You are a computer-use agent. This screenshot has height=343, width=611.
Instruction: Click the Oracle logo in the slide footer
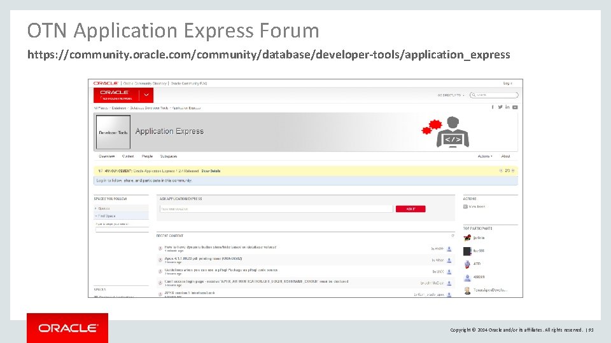click(x=67, y=328)
